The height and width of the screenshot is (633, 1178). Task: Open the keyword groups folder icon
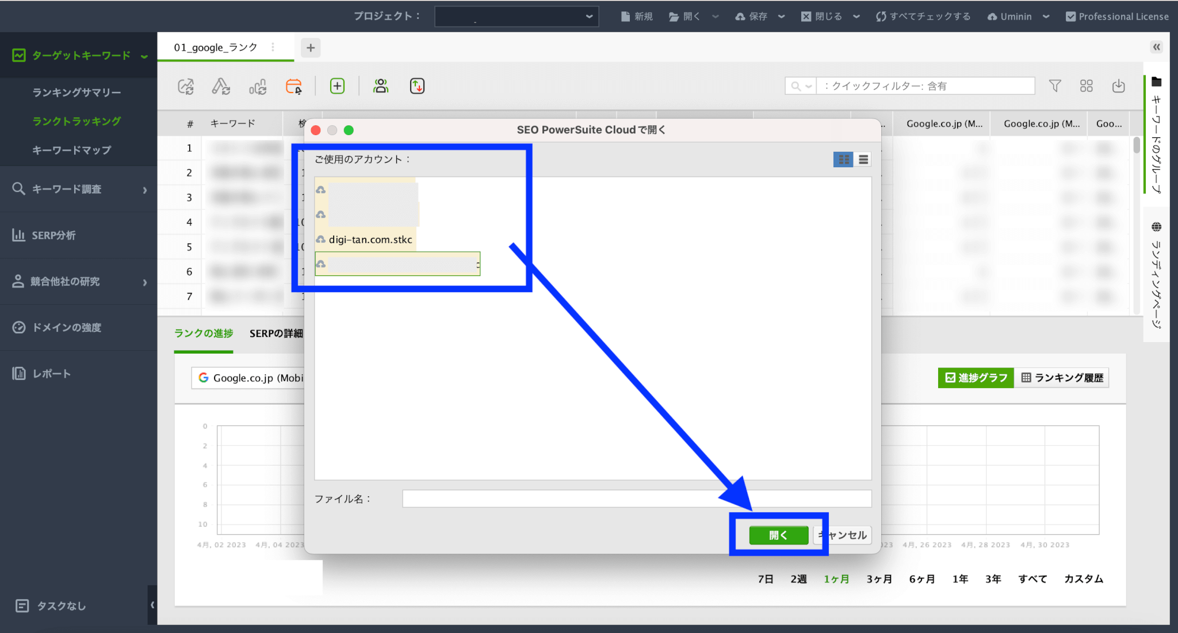point(1157,82)
